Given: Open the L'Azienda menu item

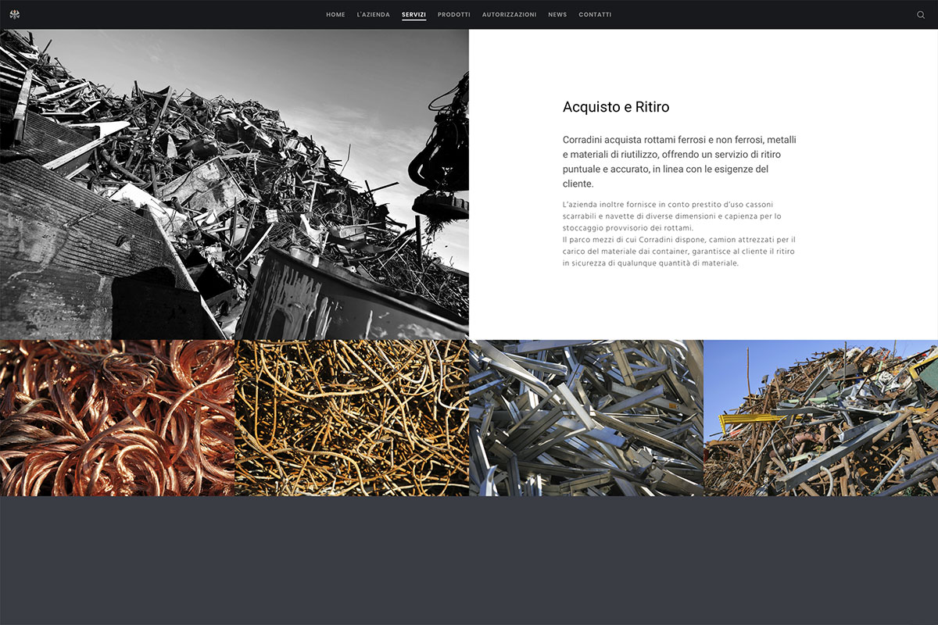Looking at the screenshot, I should (x=373, y=15).
